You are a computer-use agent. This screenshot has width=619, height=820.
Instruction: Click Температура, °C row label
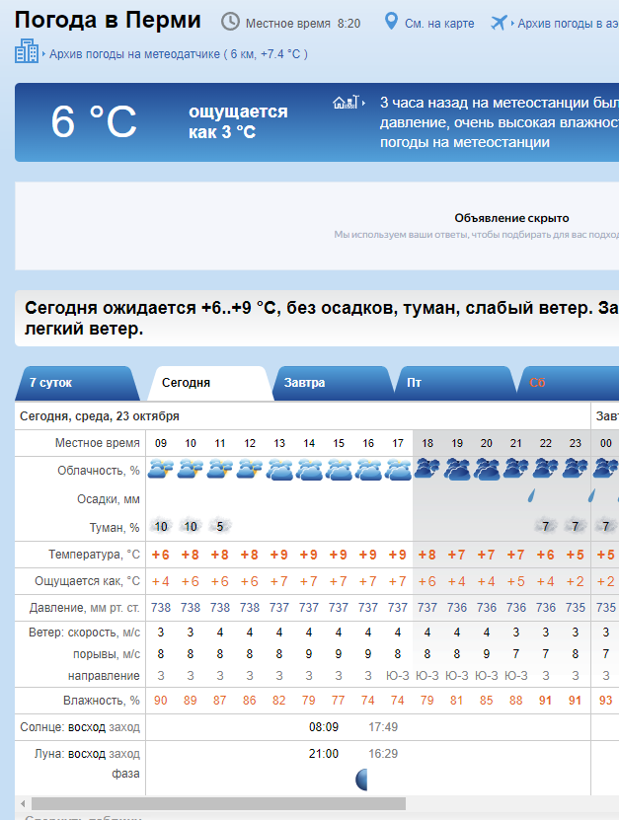tap(94, 555)
